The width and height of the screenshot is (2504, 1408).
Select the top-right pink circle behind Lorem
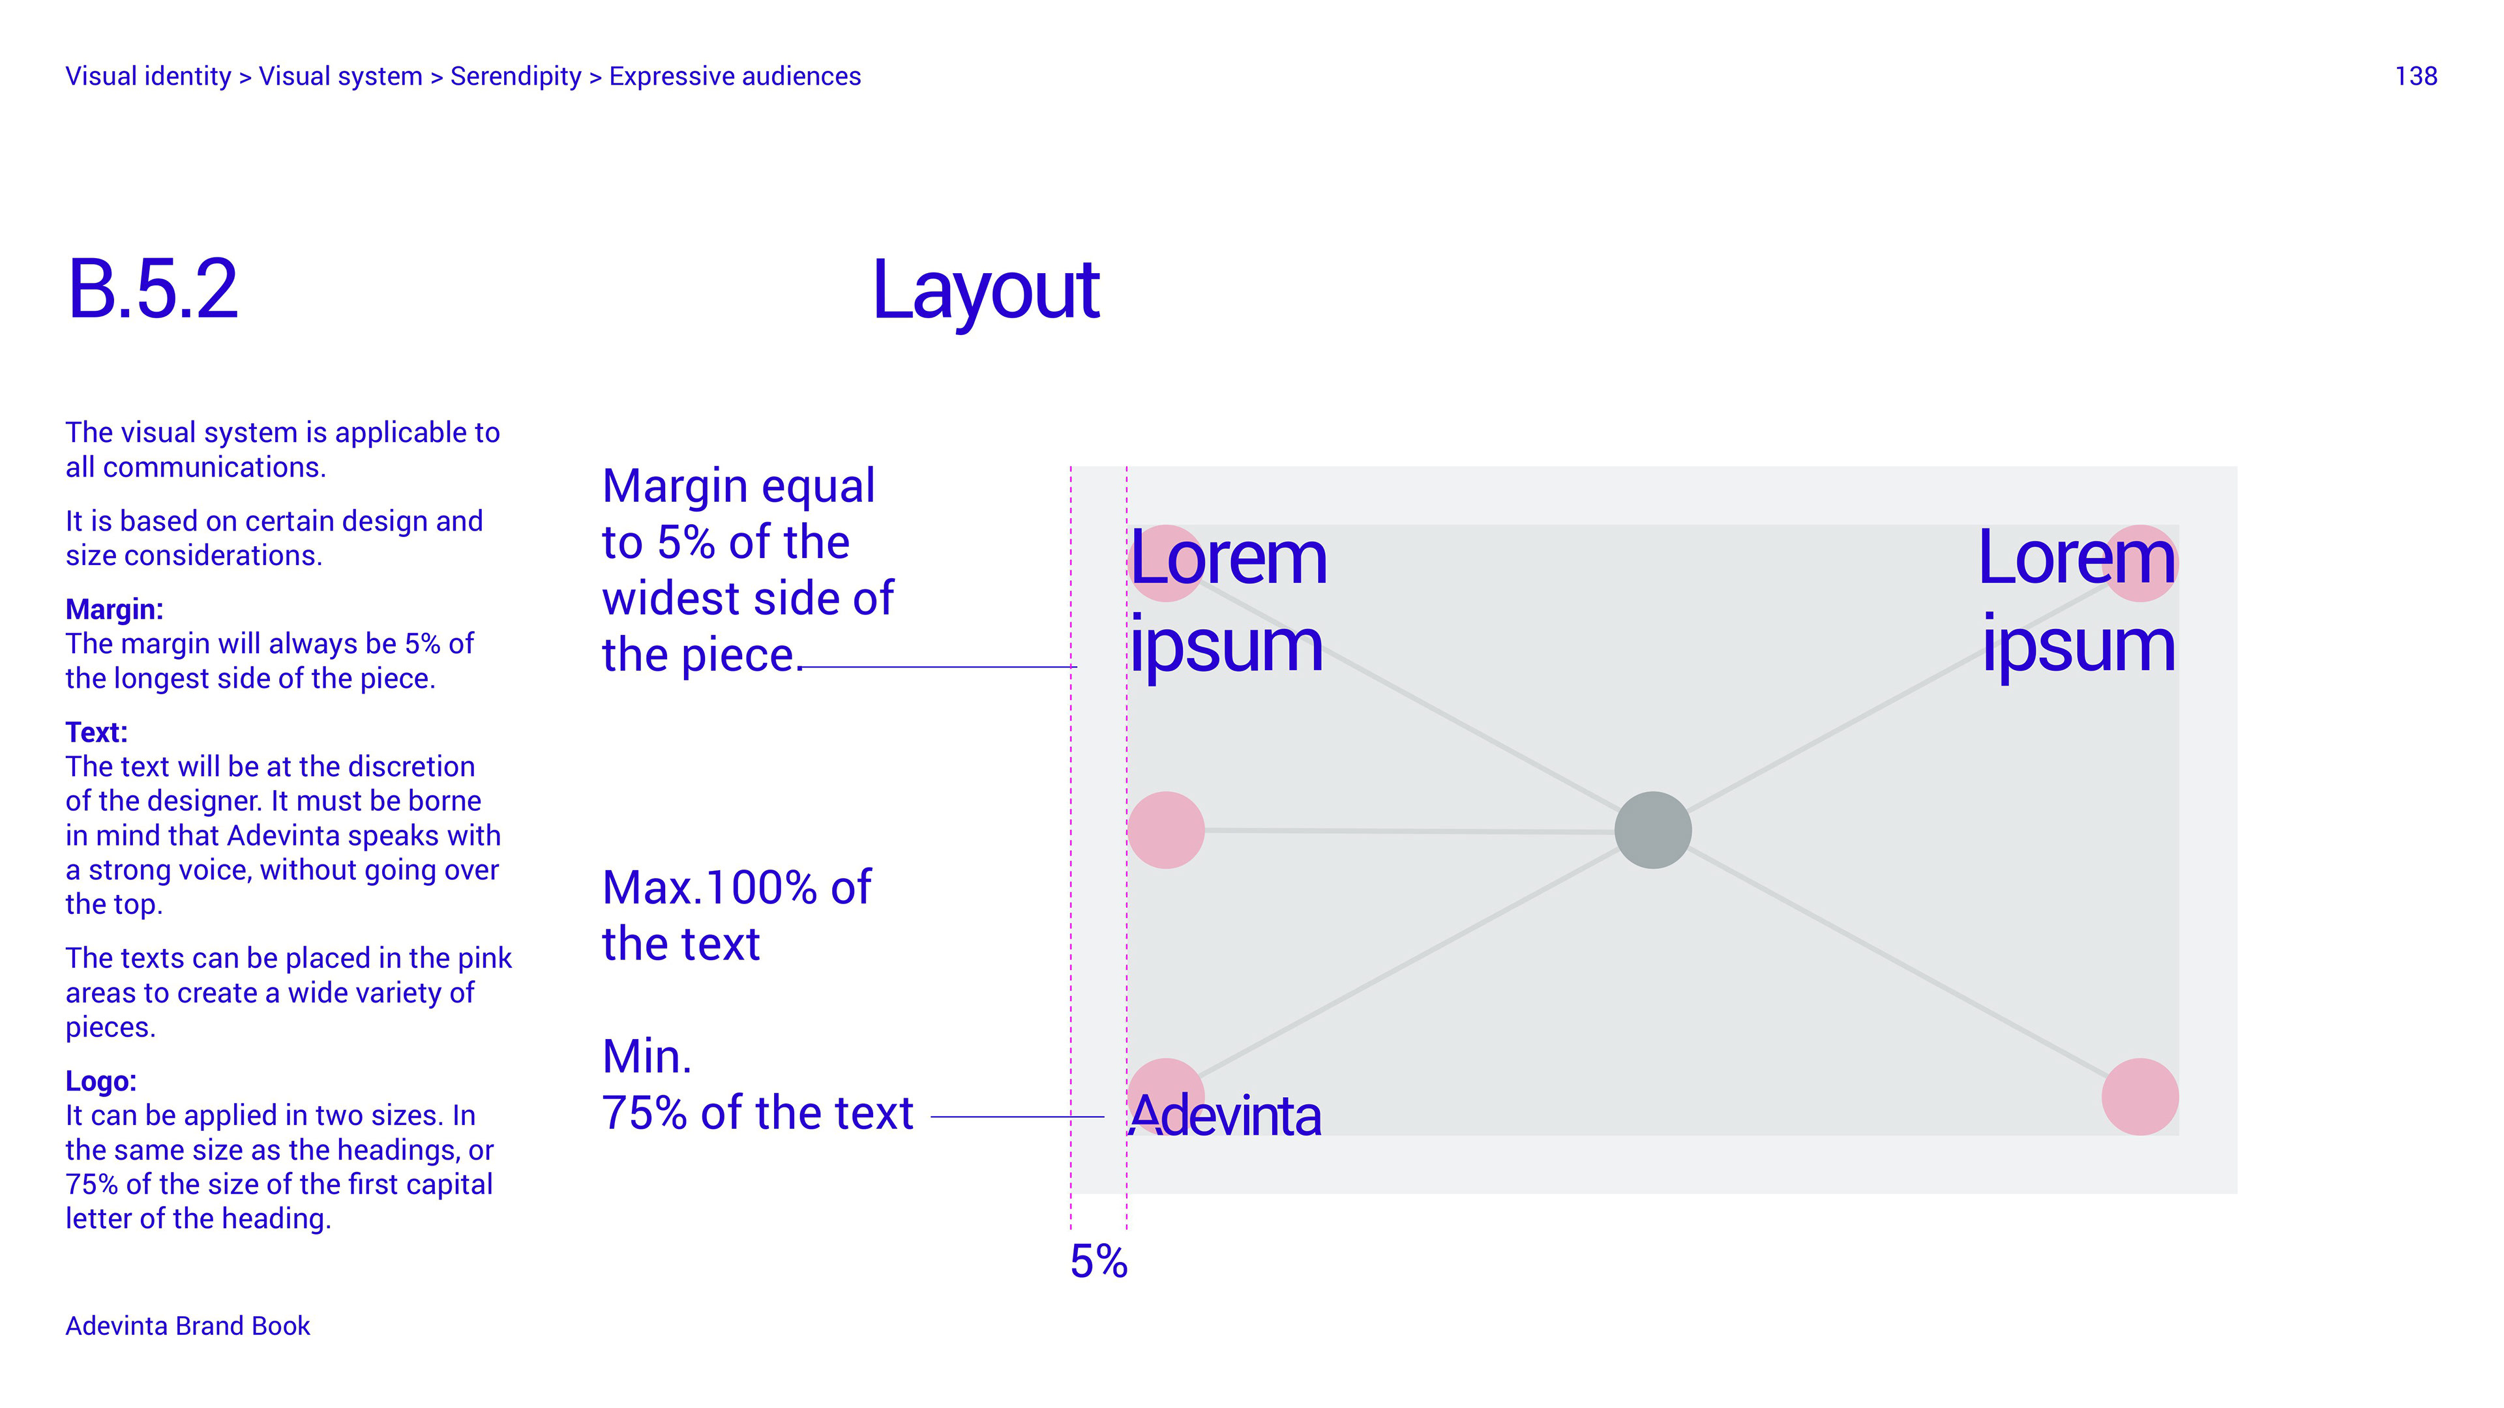pos(2139,564)
